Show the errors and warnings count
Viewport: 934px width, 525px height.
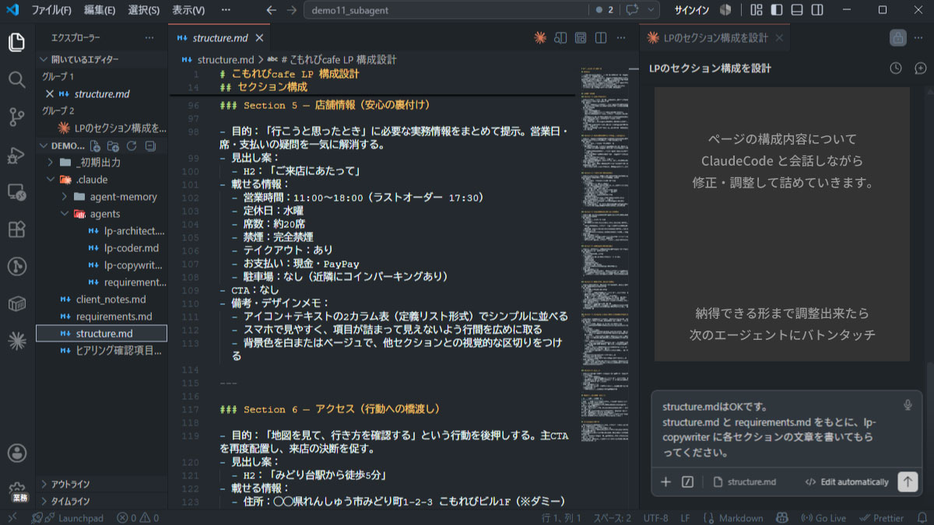(x=138, y=518)
